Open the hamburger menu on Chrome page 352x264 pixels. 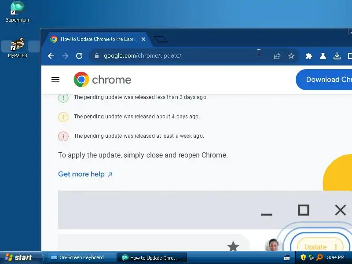coord(55,80)
